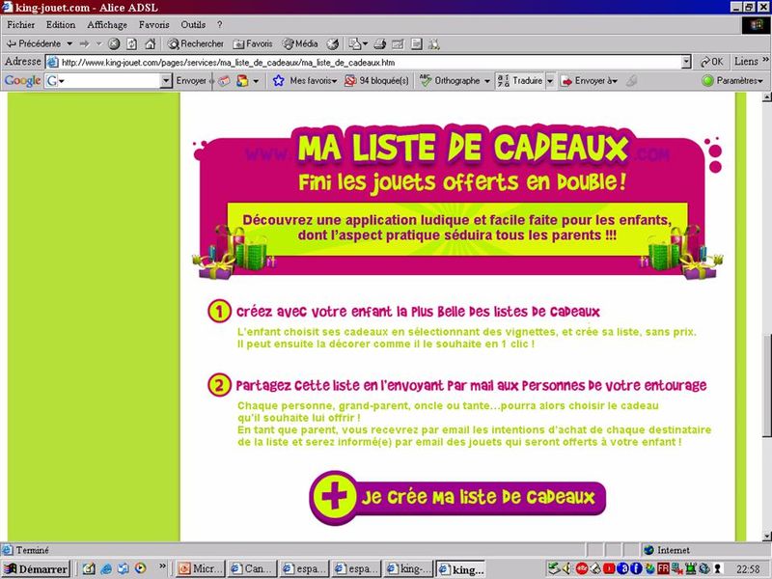Click Internet Explorer quick launch icon
The height and width of the screenshot is (579, 772).
[x=106, y=569]
